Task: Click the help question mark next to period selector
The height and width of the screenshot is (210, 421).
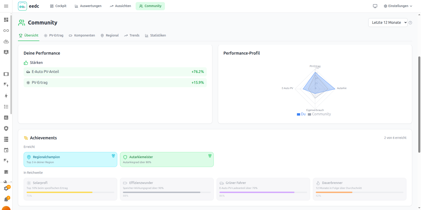Action: [x=410, y=22]
